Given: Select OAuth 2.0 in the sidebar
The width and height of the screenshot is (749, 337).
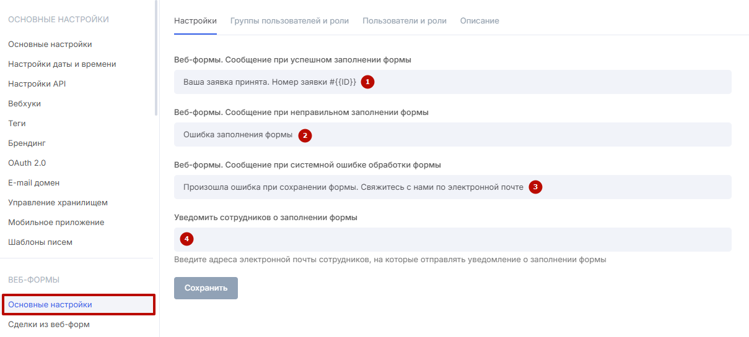Looking at the screenshot, I should pos(27,163).
